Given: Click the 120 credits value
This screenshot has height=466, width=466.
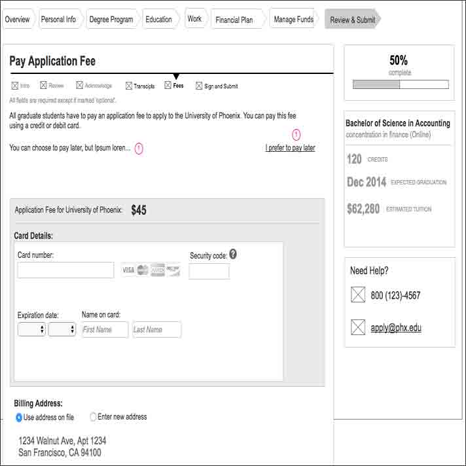Looking at the screenshot, I should pyautogui.click(x=354, y=159).
